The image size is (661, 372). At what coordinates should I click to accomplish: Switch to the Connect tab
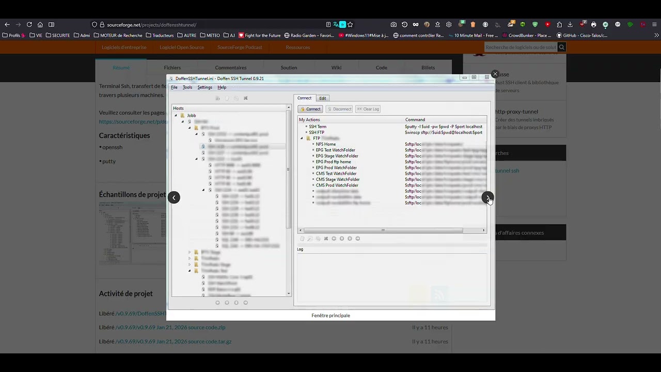[x=304, y=98]
